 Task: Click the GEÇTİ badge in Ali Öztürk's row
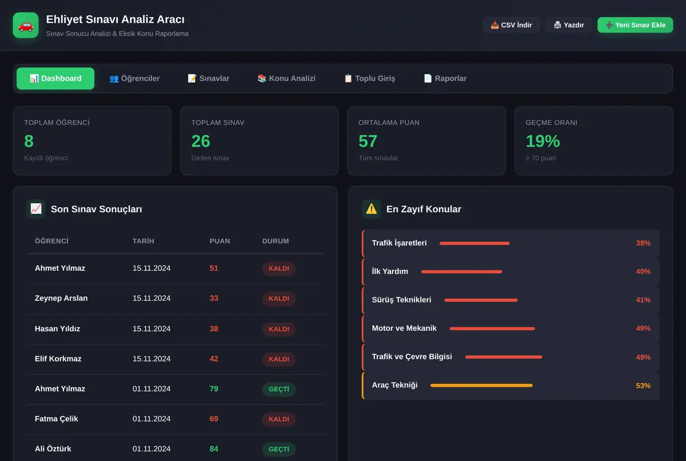point(279,449)
